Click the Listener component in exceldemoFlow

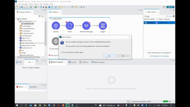pos(56,26)
